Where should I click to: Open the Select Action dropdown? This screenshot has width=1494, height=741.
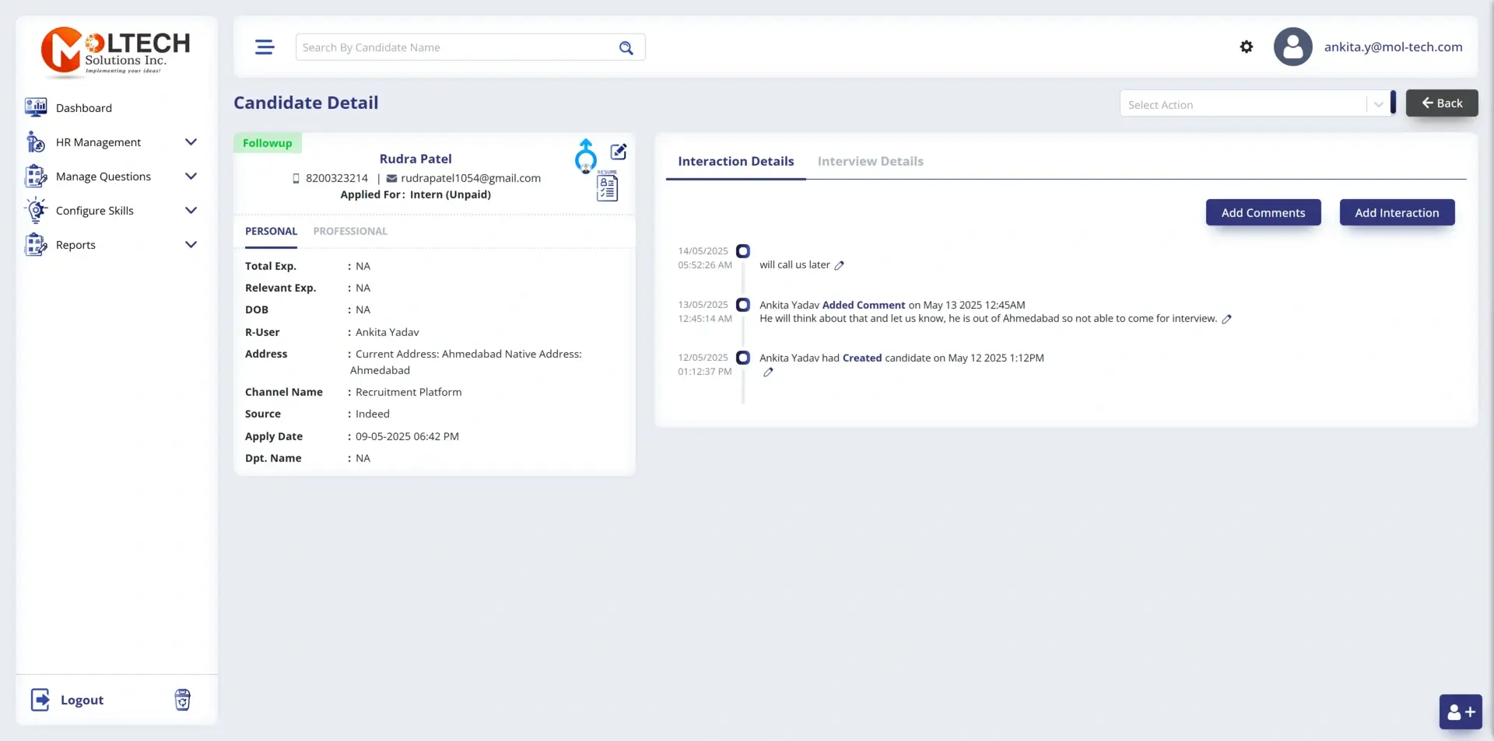[1254, 103]
